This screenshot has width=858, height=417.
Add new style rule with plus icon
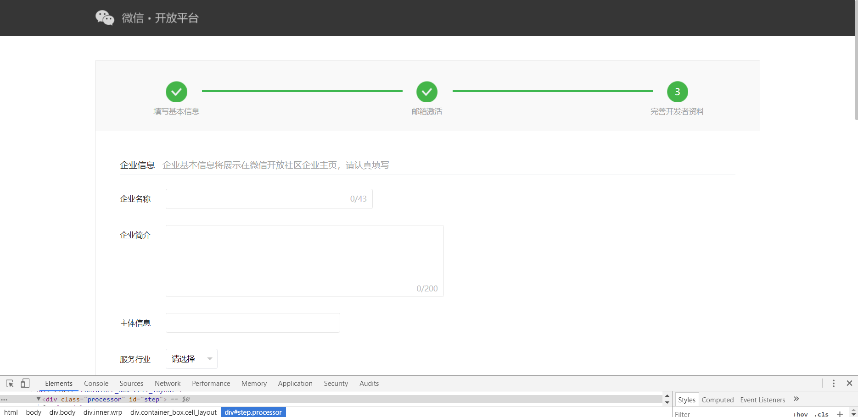pyautogui.click(x=840, y=414)
